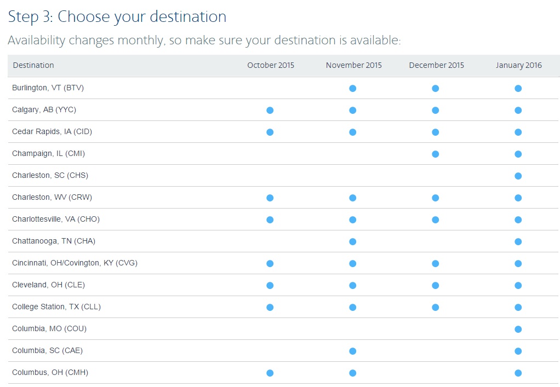Click the December 2015 column header

pos(436,65)
